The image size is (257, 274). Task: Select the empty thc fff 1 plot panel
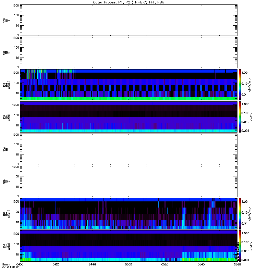click(x=129, y=149)
